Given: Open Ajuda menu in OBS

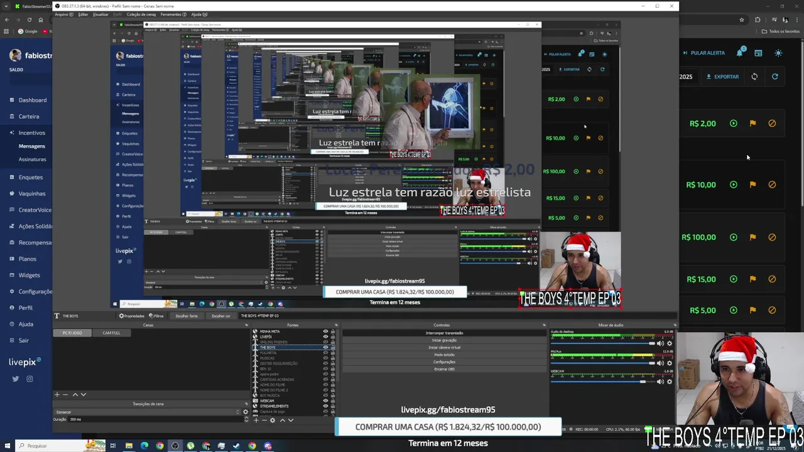Looking at the screenshot, I should 198,14.
